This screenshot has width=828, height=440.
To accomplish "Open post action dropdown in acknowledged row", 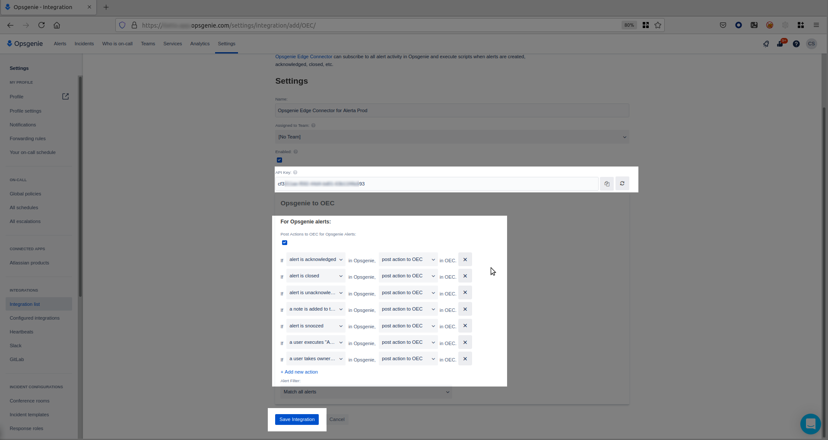I will tap(408, 260).
